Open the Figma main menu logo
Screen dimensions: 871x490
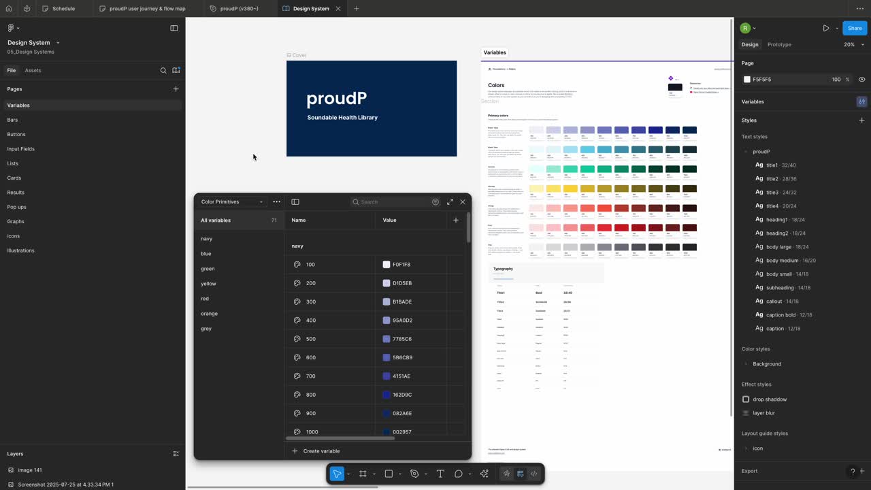(x=12, y=28)
